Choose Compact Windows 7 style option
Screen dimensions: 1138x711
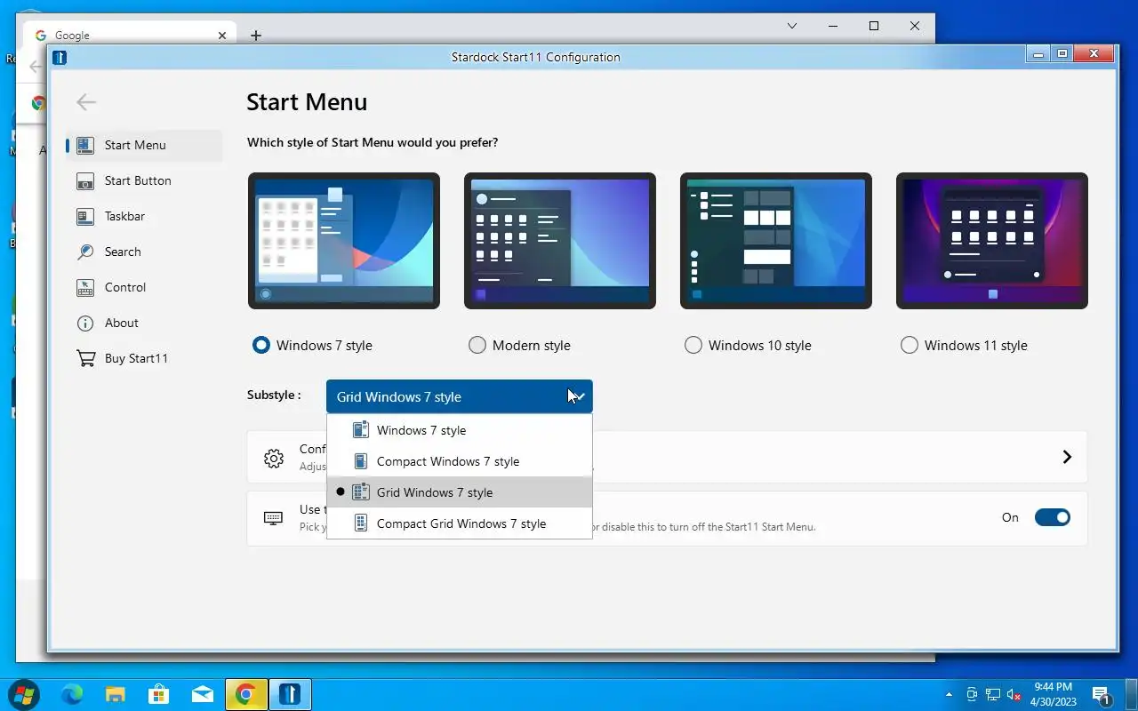pos(460,461)
